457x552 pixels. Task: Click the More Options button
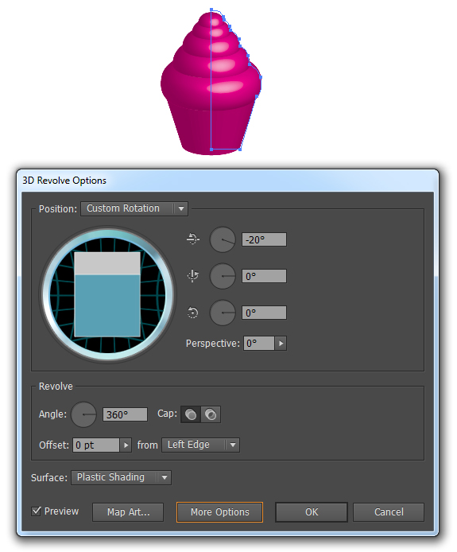219,512
